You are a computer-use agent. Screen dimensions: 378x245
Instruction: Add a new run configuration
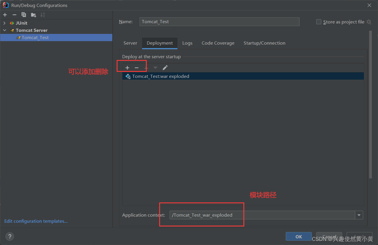click(5, 15)
